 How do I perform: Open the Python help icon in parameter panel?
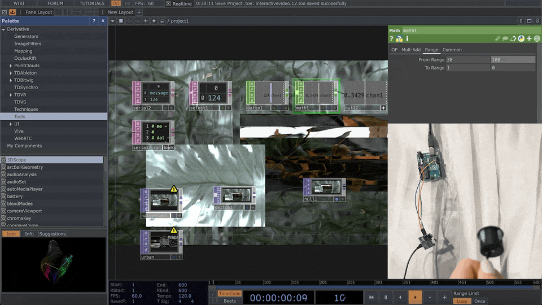tap(399, 39)
